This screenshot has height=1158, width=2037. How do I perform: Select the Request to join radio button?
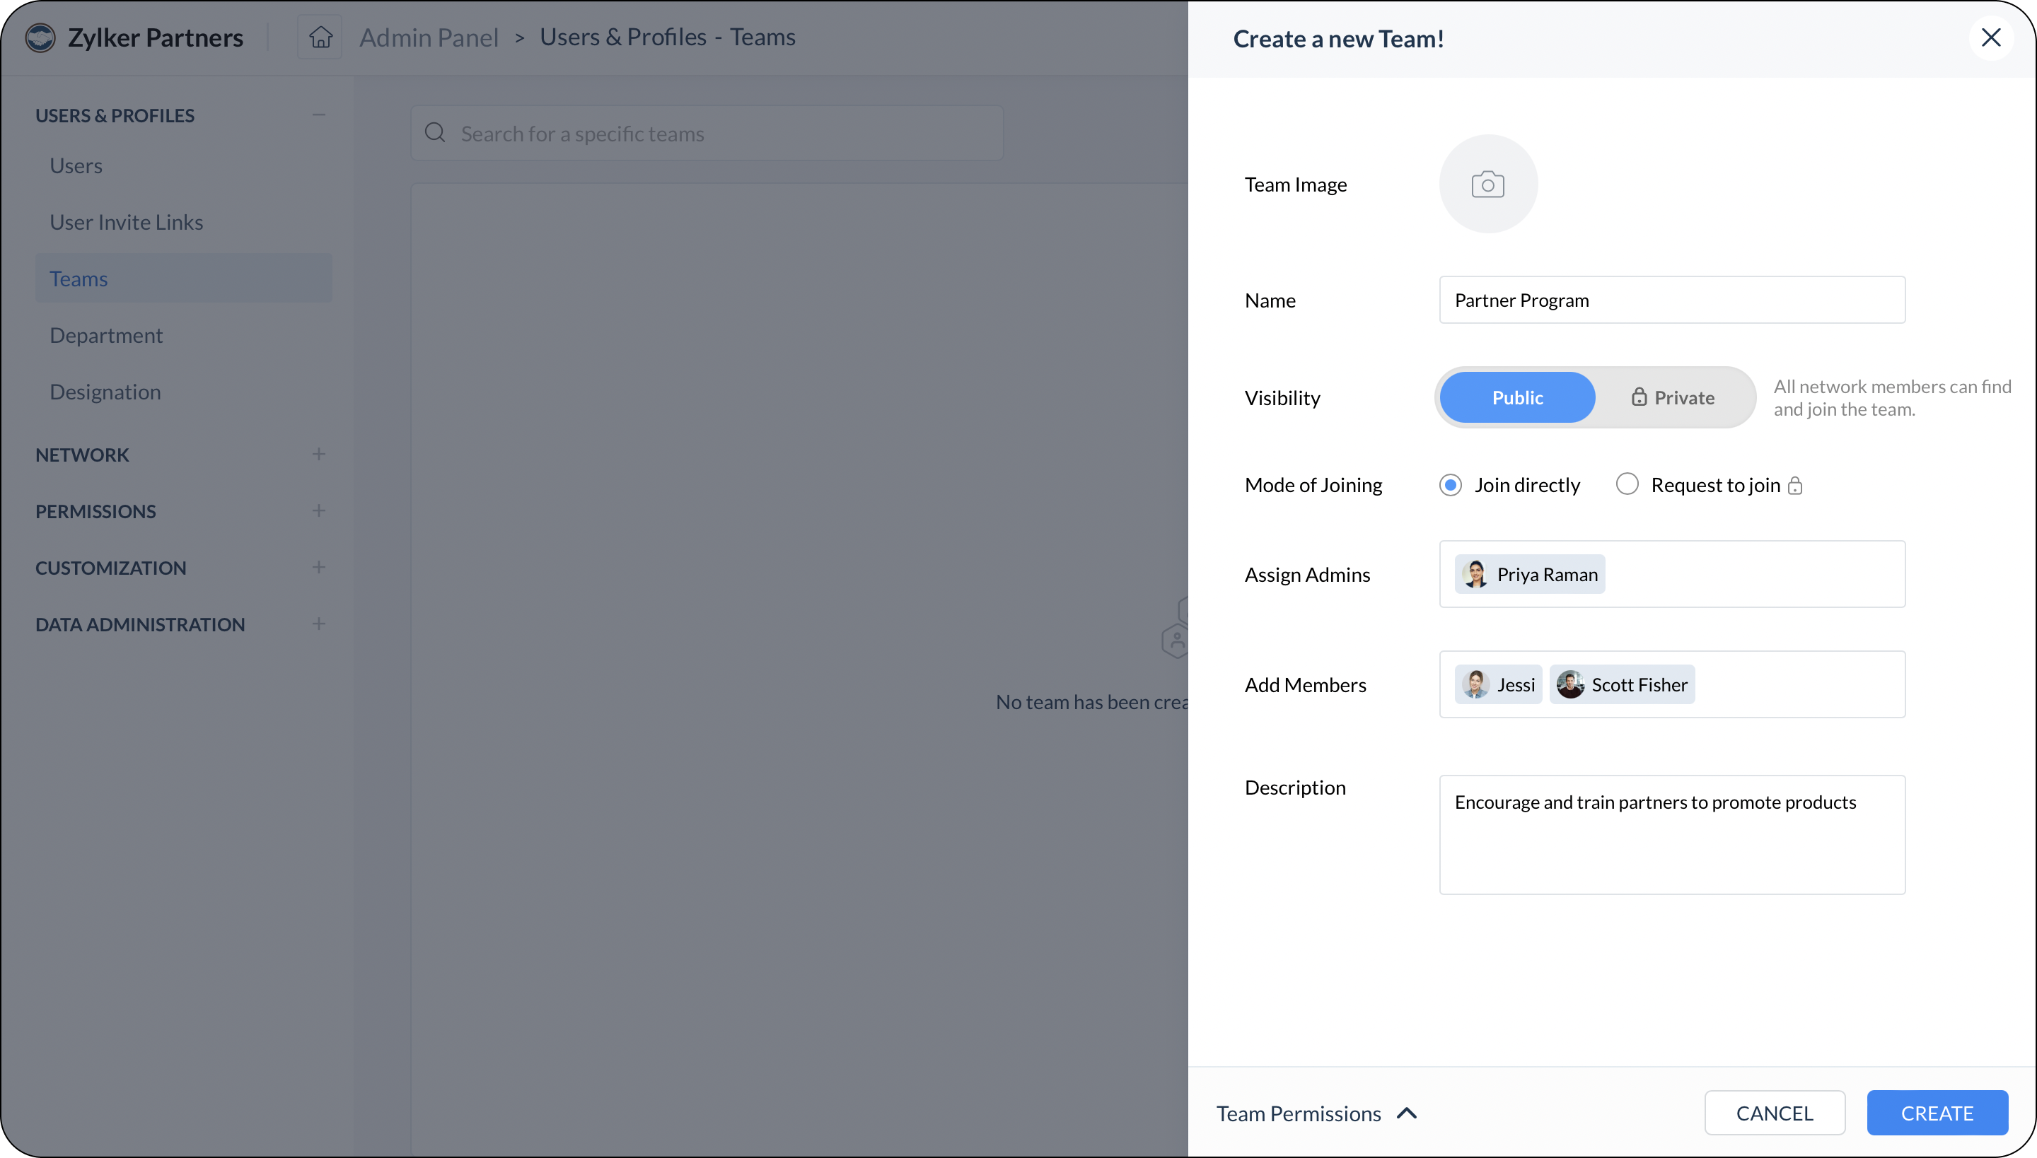tap(1627, 484)
